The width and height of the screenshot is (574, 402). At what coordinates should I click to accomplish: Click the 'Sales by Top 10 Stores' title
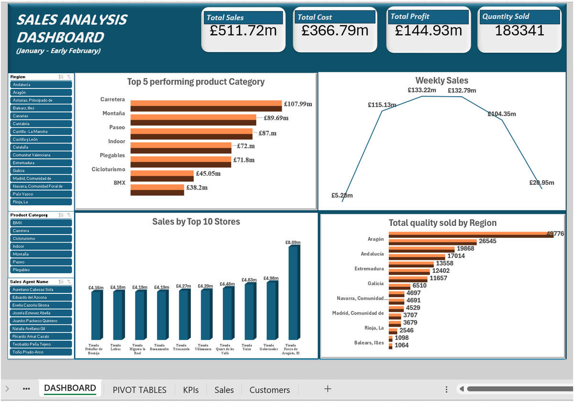click(x=196, y=222)
